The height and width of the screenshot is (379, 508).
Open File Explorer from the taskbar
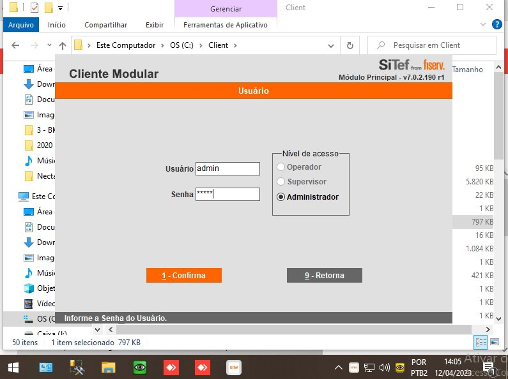109,368
